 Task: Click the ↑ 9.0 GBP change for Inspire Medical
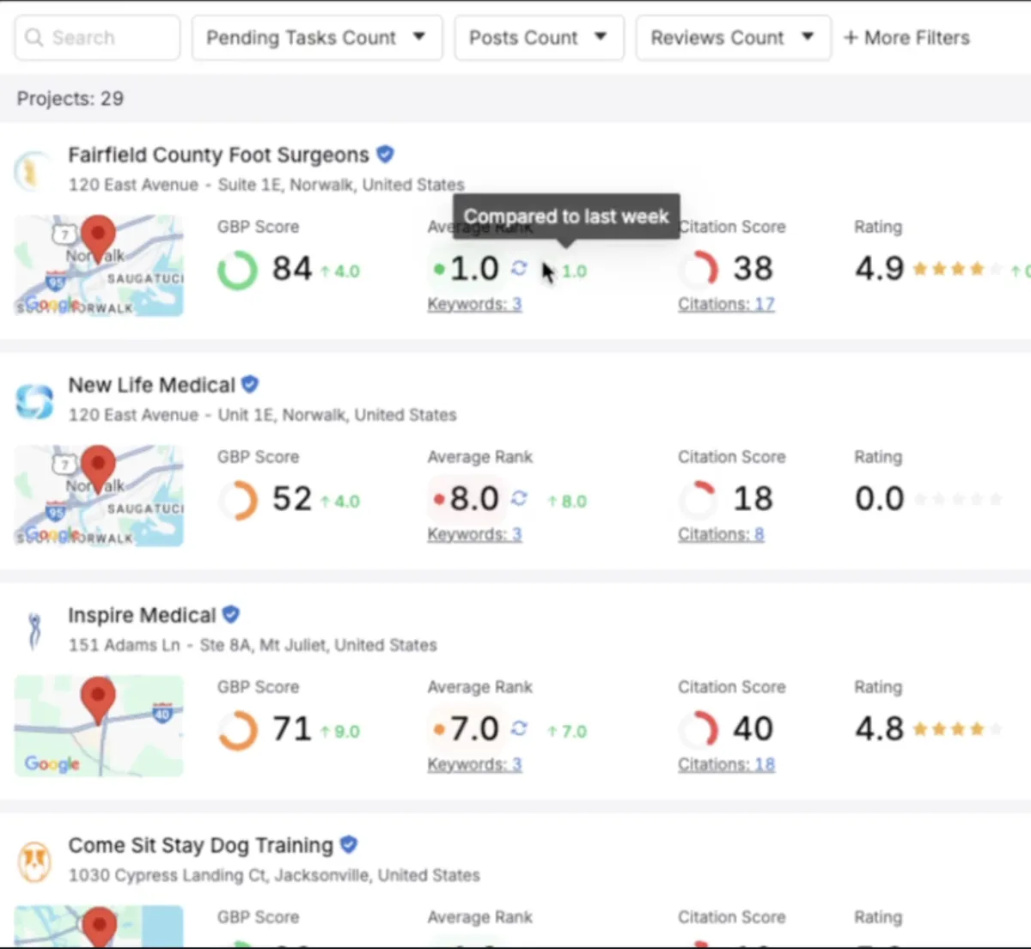(340, 732)
